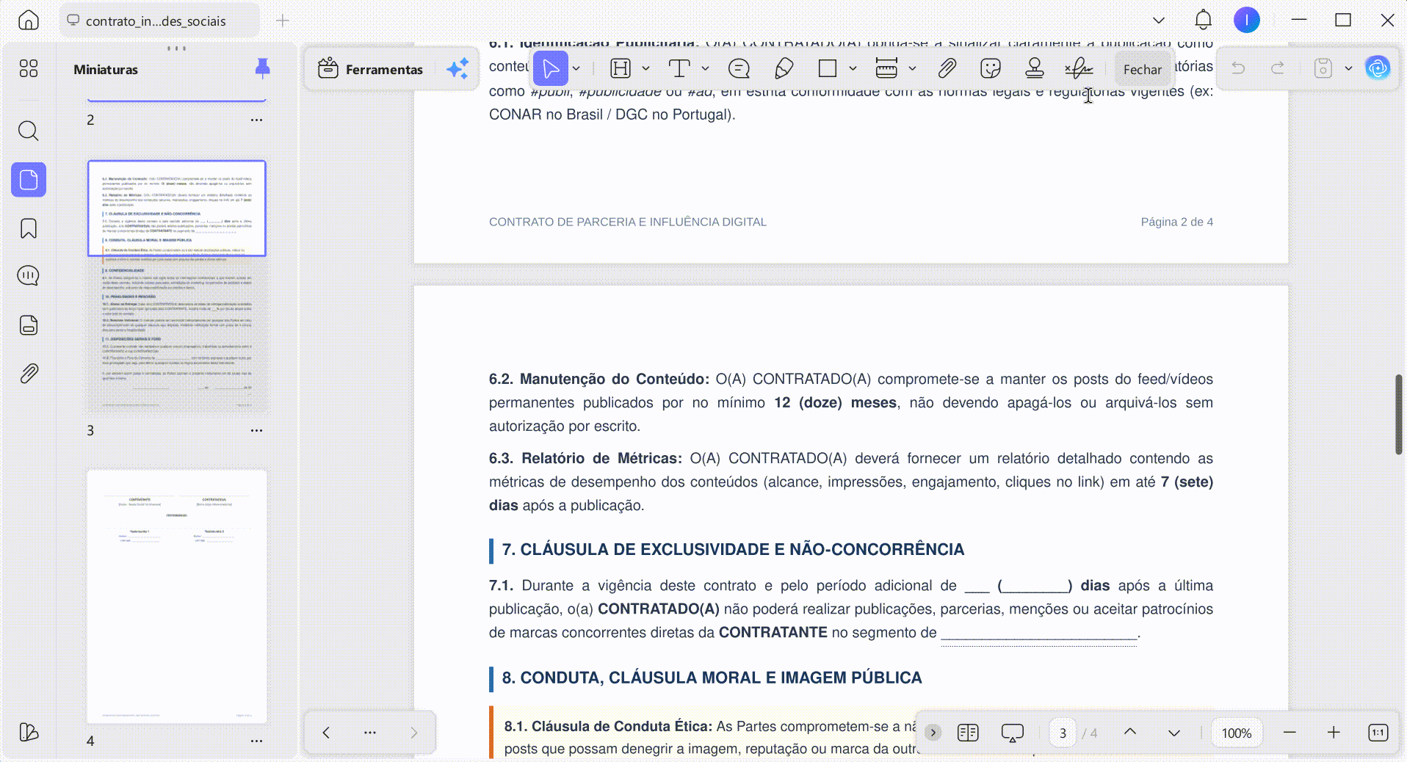1407x762 pixels.
Task: Open options menu for page 4 thumbnail
Action: pyautogui.click(x=256, y=741)
